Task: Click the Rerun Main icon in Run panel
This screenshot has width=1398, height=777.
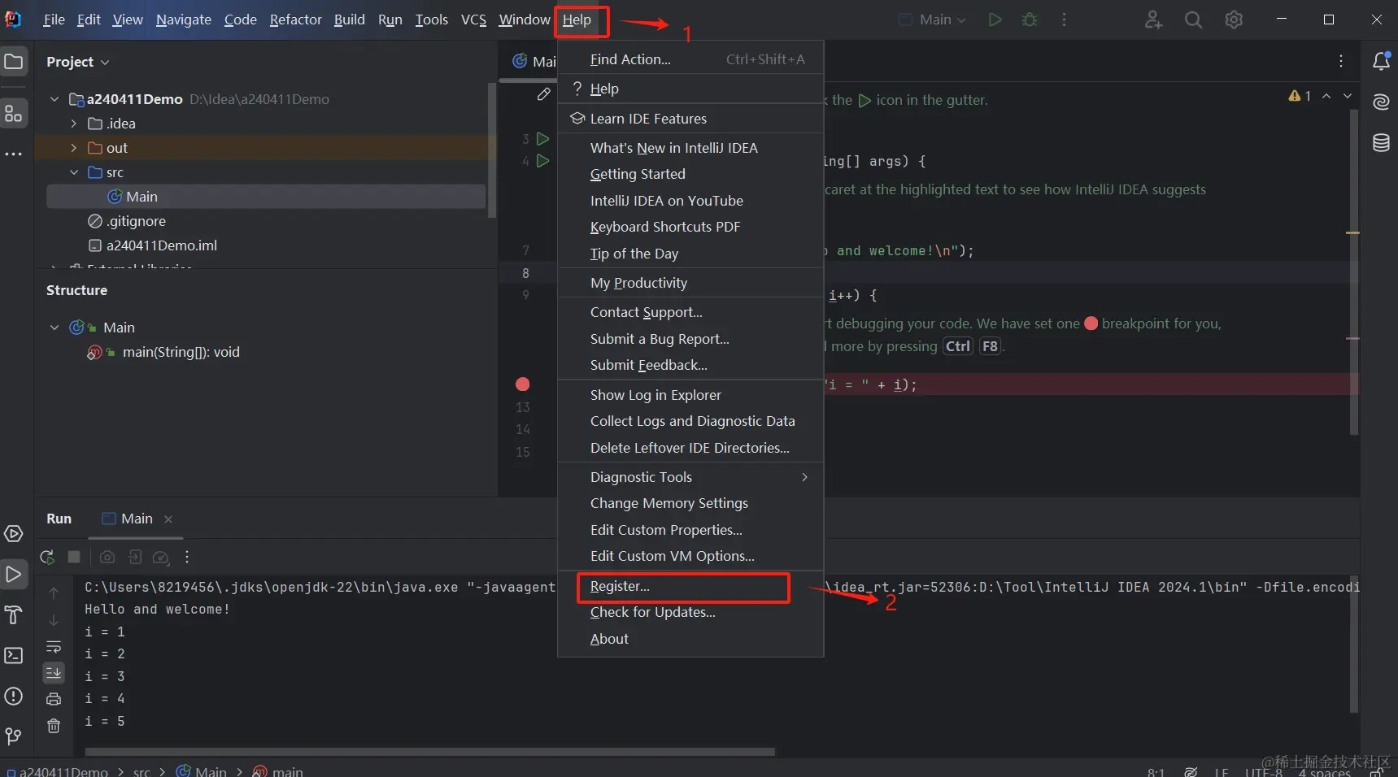Action: coord(47,558)
